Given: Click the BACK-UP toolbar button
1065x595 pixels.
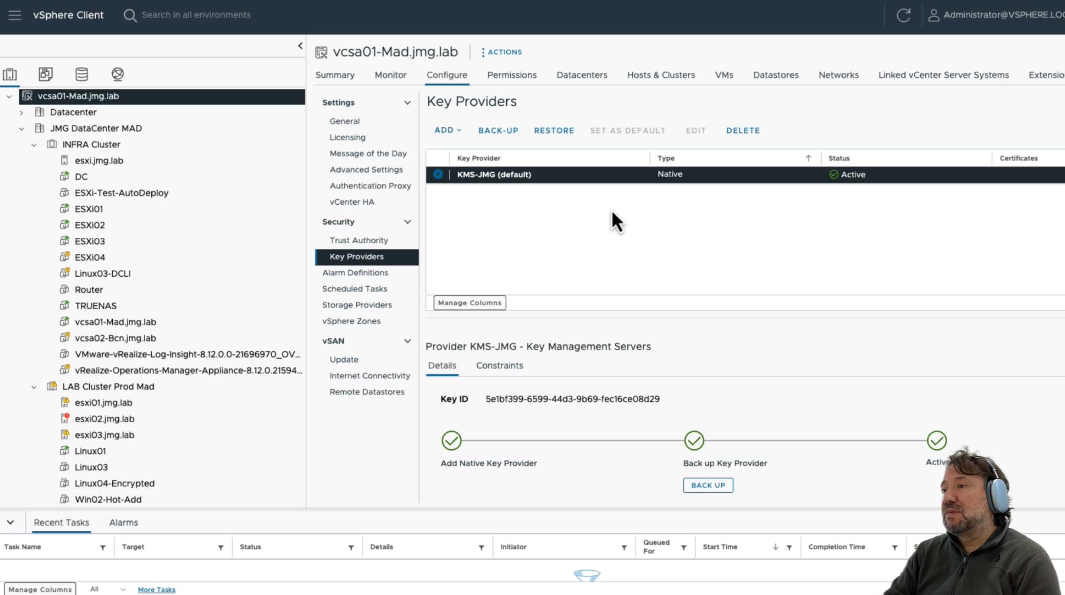Looking at the screenshot, I should [498, 131].
